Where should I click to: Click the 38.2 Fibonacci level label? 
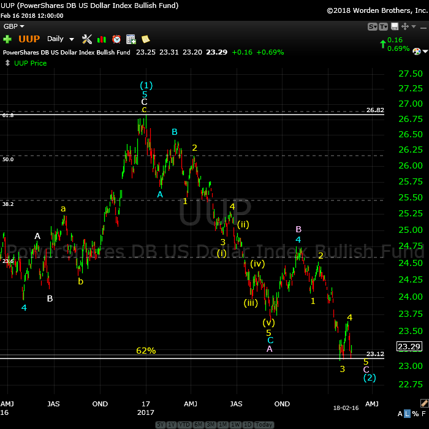pyautogui.click(x=8, y=204)
